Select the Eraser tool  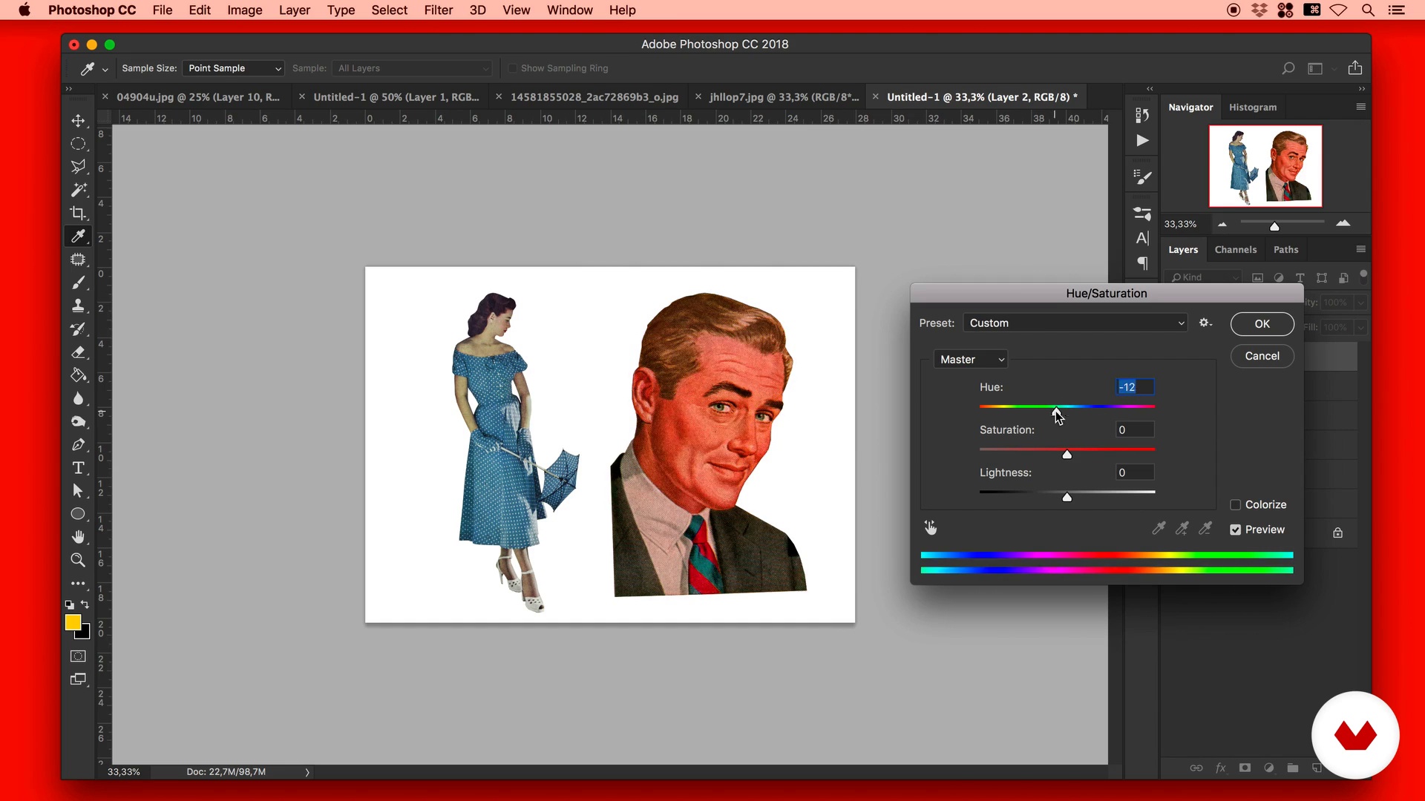pyautogui.click(x=78, y=352)
